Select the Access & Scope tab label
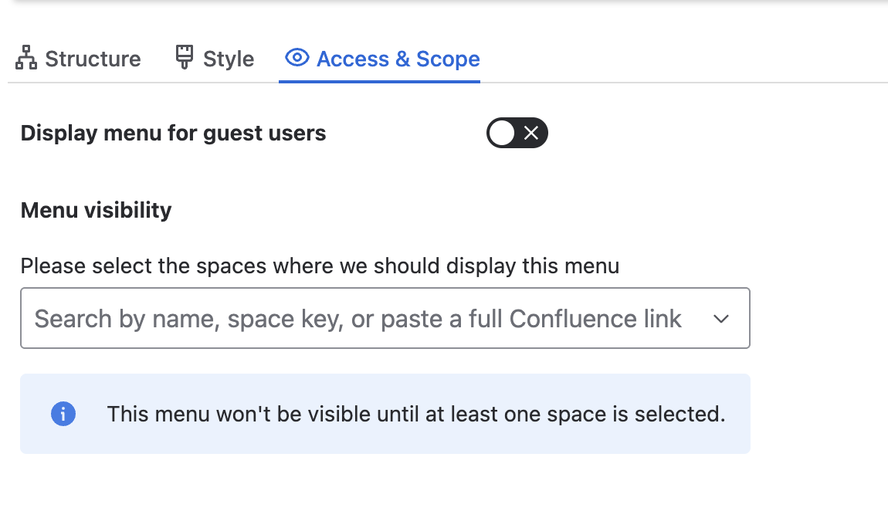 398,59
